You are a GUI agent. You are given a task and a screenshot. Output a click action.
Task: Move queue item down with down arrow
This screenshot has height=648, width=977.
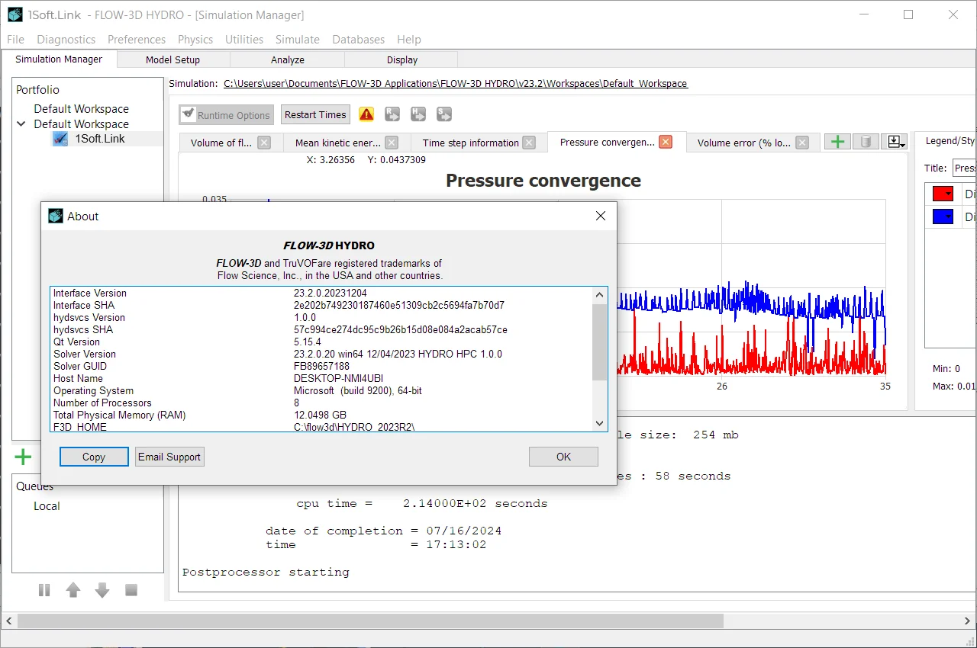tap(102, 590)
